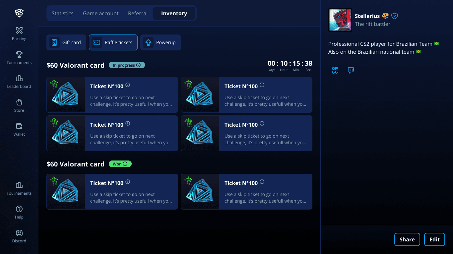Screen dimensions: 453x254
Task: Click the raffle countdown timer
Action: pyautogui.click(x=290, y=65)
